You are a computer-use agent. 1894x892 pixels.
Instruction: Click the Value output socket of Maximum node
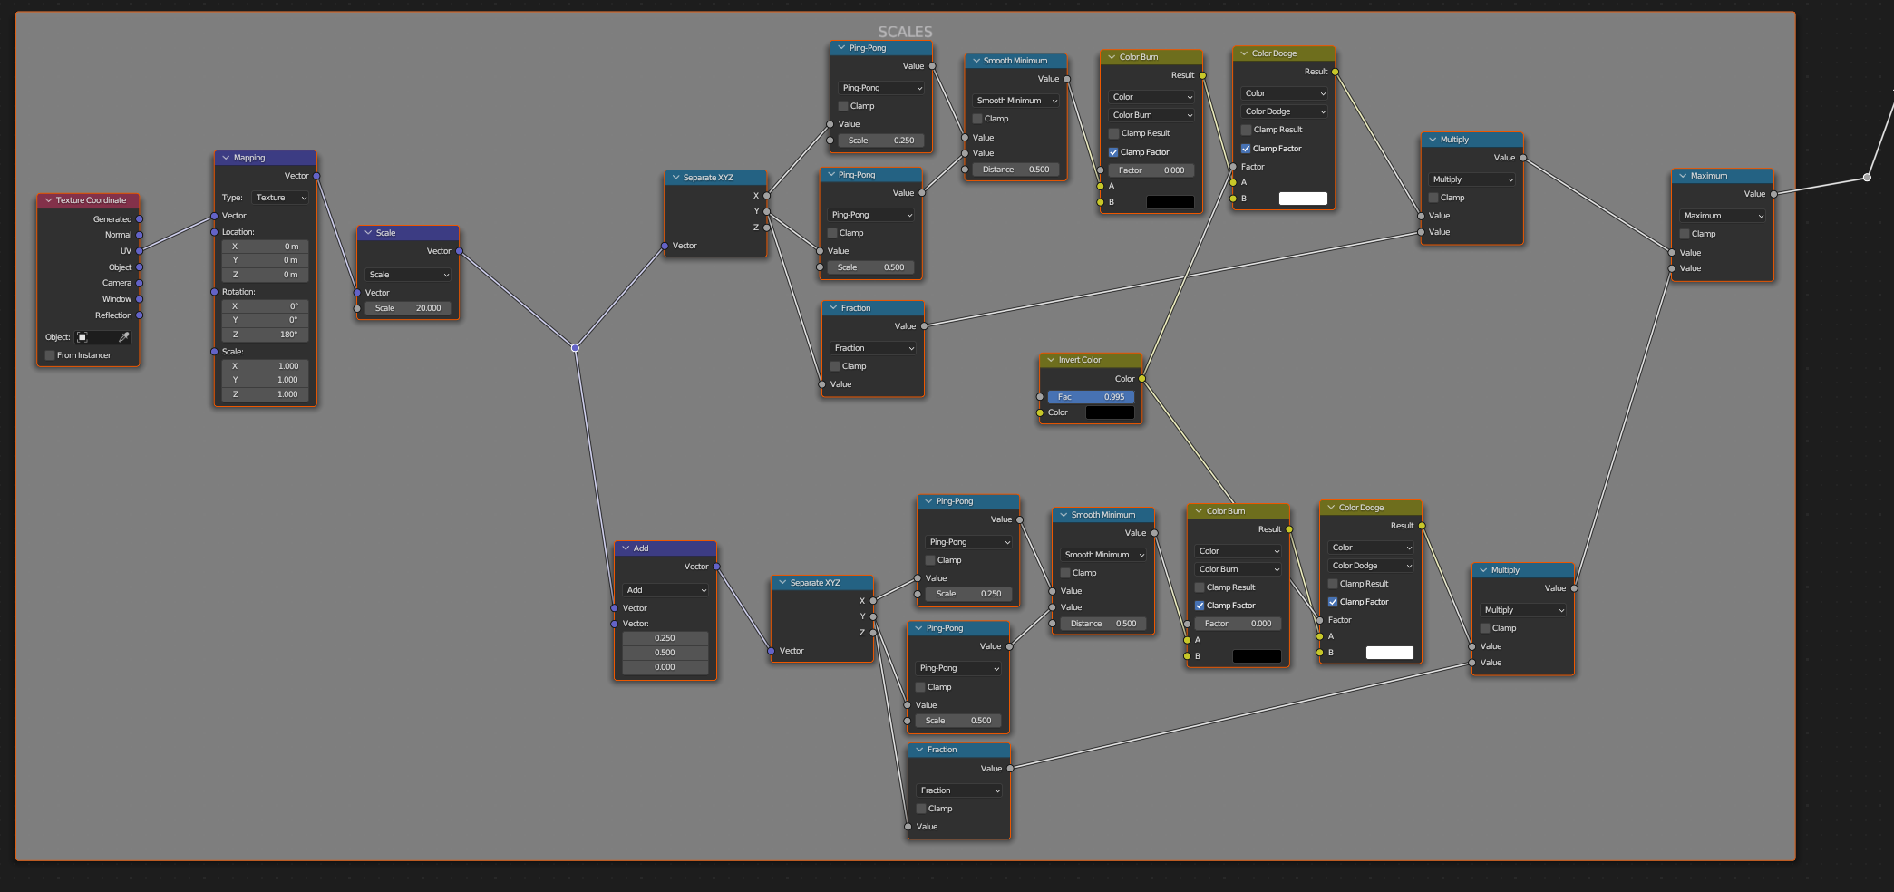coord(1774,194)
